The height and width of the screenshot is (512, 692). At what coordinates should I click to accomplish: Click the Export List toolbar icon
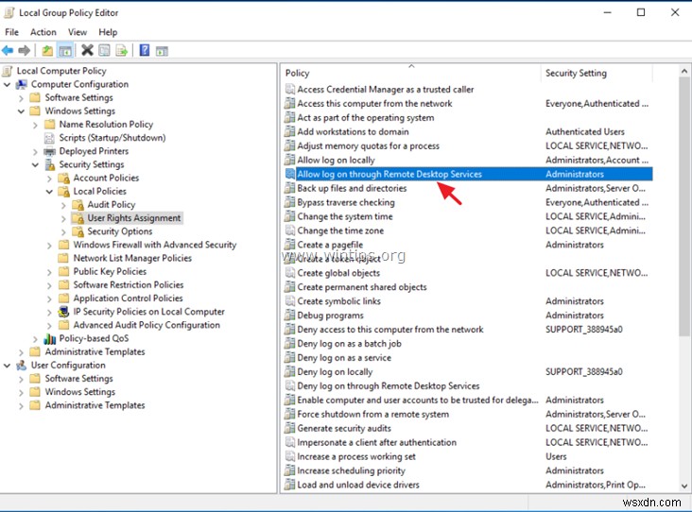(x=121, y=51)
